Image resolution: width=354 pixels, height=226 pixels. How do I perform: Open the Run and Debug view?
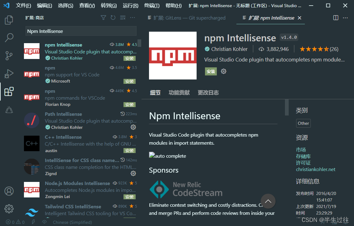click(x=9, y=74)
